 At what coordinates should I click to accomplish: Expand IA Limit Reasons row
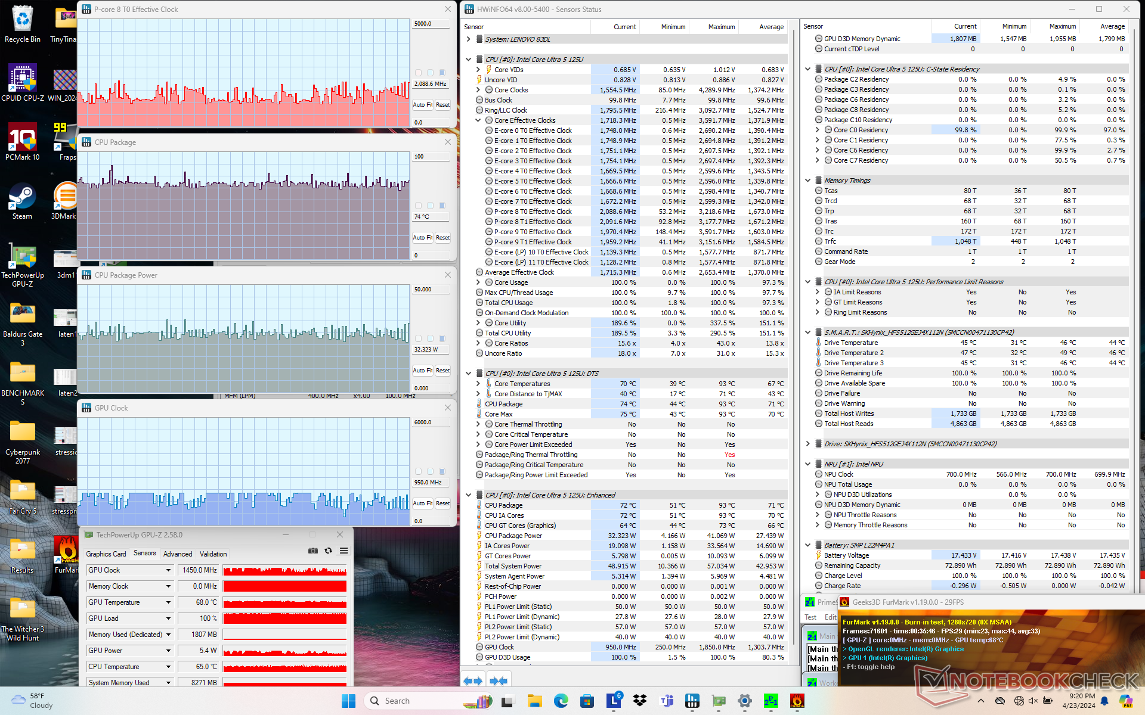(x=818, y=292)
